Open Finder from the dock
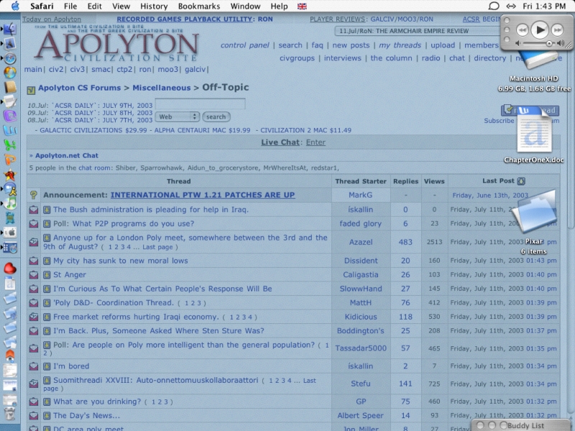The width and height of the screenshot is (575, 431). tap(10, 29)
